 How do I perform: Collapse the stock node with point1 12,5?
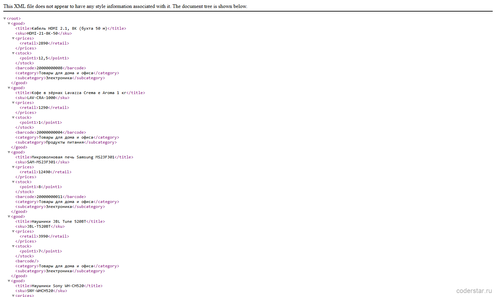point(13,53)
